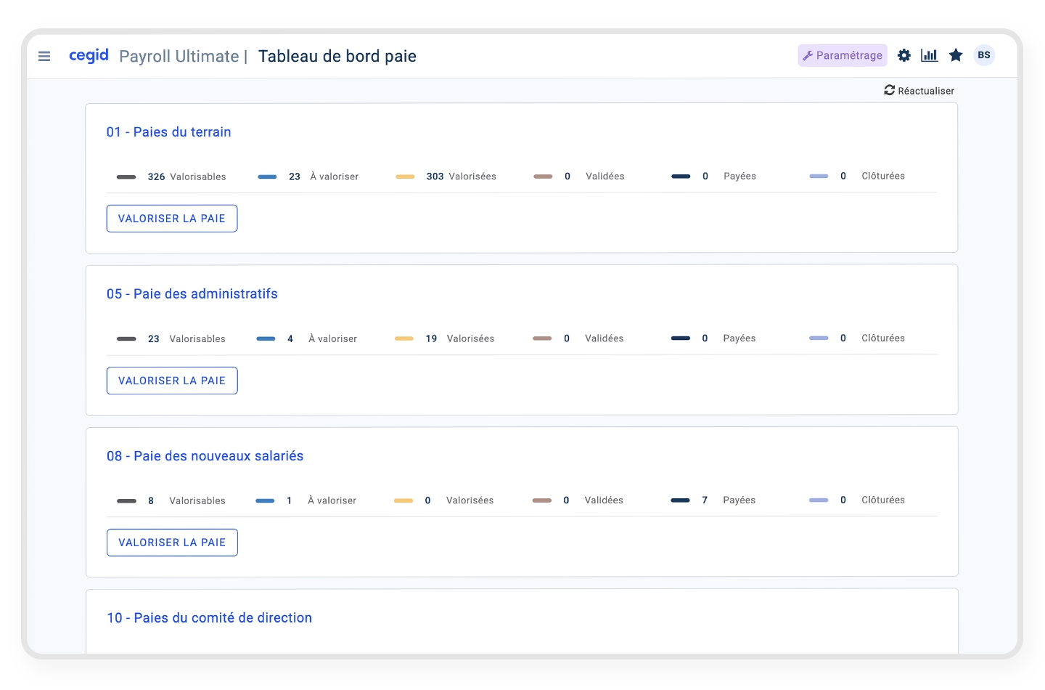Open 10 - Paies du comité de direction
This screenshot has width=1045, height=690.
click(209, 618)
